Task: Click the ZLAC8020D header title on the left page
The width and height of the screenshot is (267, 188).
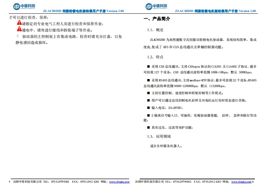Action: [x=84, y=11]
